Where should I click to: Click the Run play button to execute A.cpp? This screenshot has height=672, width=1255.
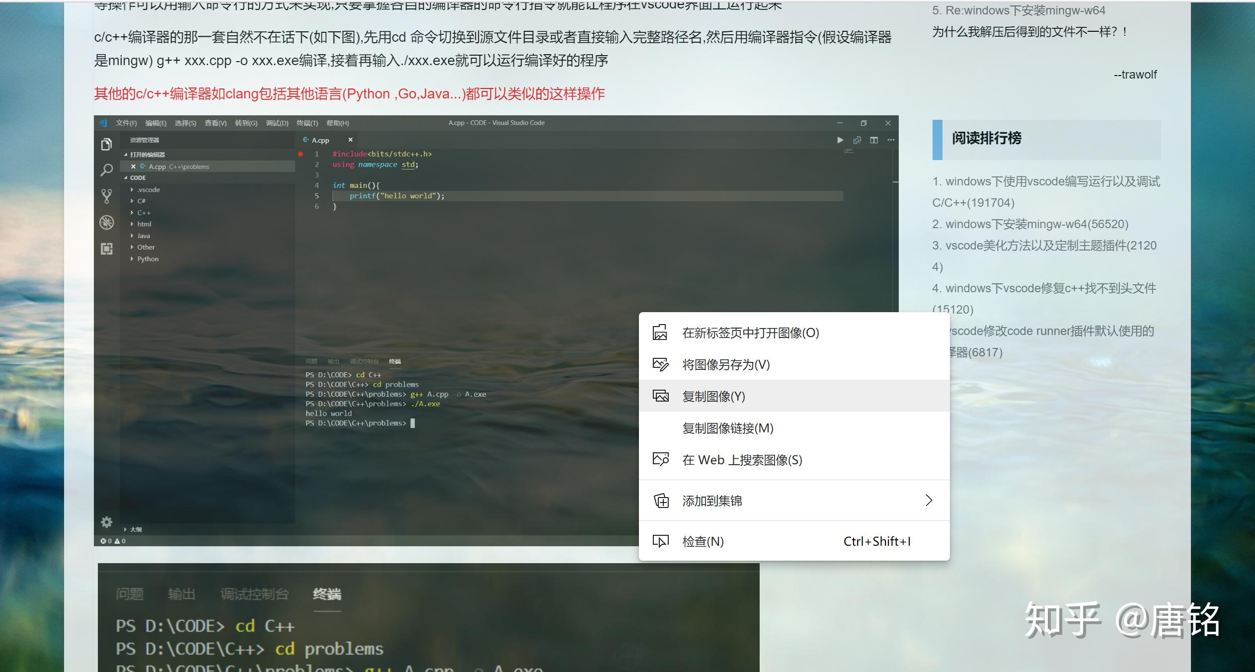click(840, 140)
